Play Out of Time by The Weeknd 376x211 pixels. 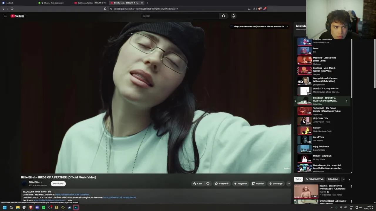point(323,139)
